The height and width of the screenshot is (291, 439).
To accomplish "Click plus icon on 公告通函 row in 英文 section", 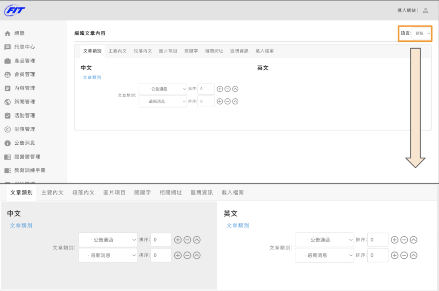I will tap(395, 240).
